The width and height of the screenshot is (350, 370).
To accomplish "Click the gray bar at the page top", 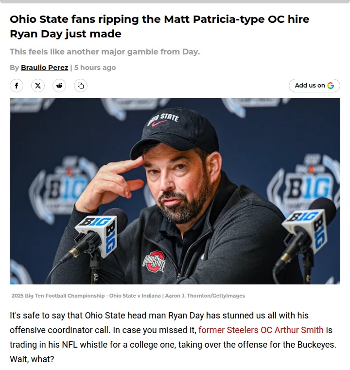I will tap(175, 1).
